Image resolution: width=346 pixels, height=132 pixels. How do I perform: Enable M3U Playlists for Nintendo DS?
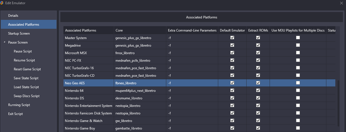[x=298, y=98]
